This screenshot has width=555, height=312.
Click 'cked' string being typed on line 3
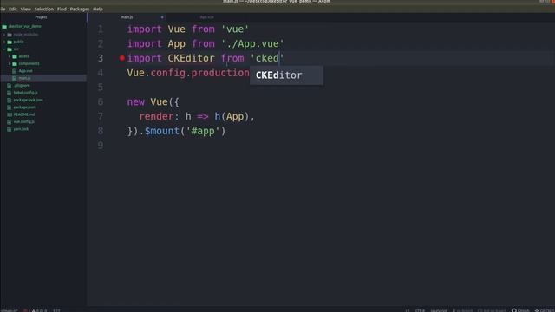pyautogui.click(x=267, y=58)
